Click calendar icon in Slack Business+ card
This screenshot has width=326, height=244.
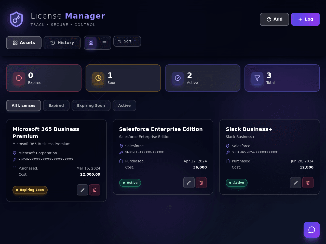coord(228,161)
